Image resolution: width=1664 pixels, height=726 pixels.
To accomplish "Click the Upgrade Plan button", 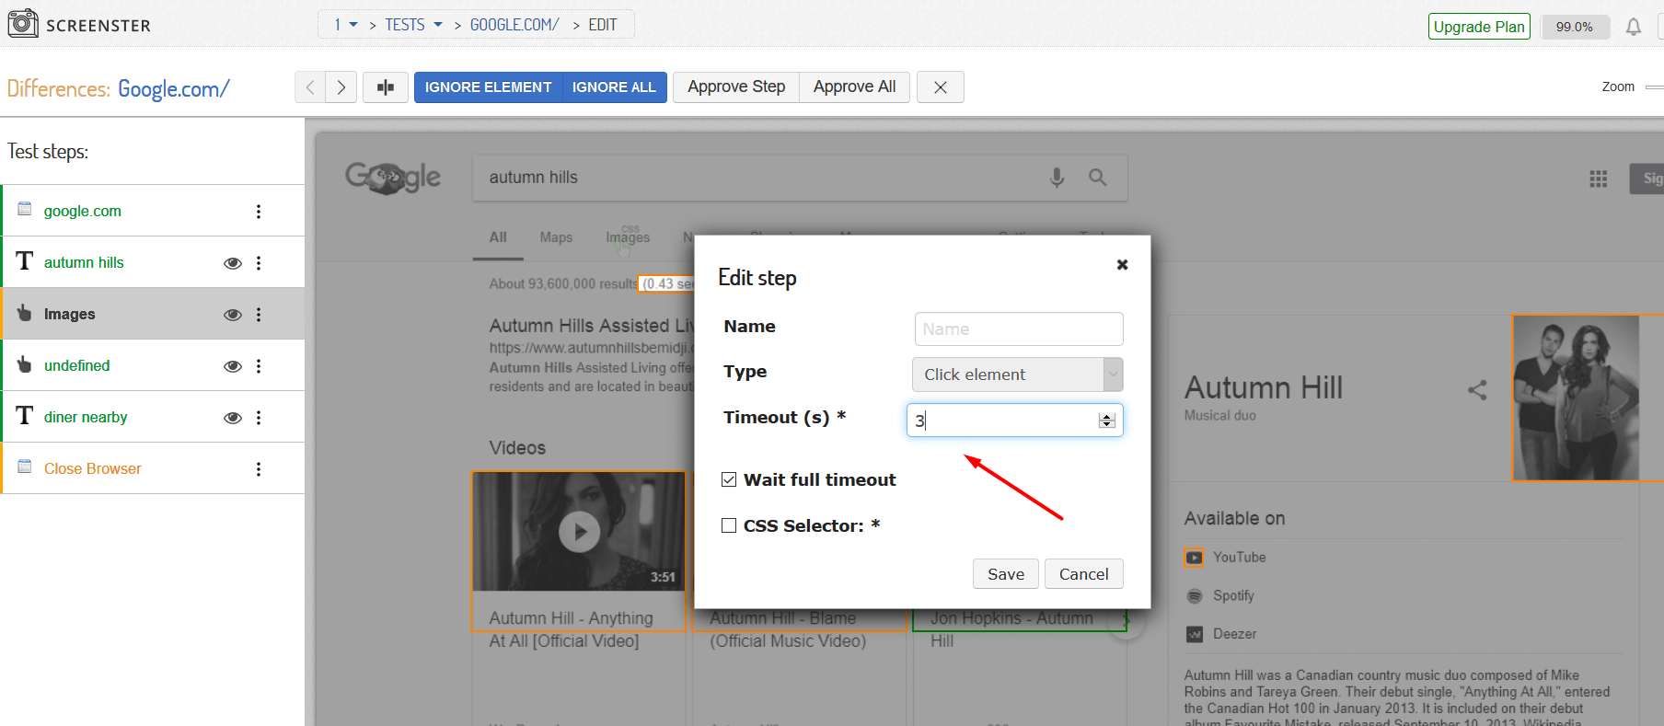I will [1479, 27].
